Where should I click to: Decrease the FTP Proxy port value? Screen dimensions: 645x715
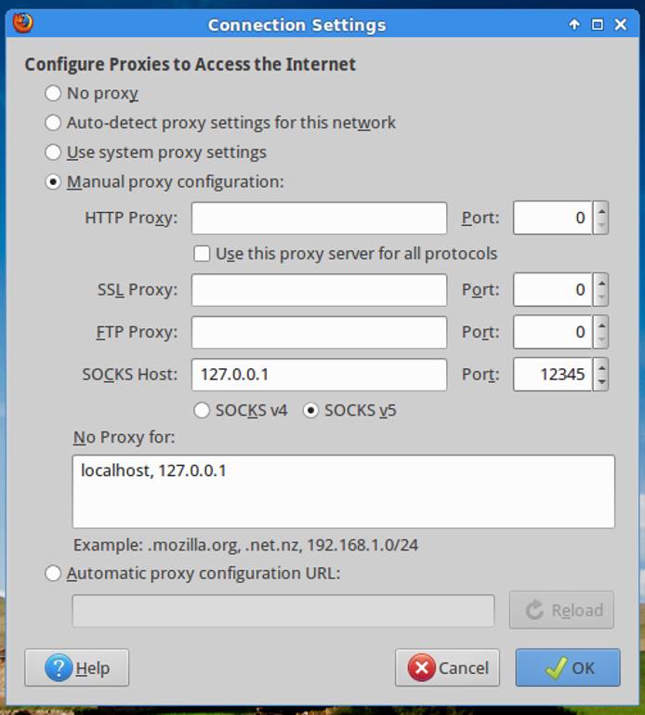click(601, 339)
